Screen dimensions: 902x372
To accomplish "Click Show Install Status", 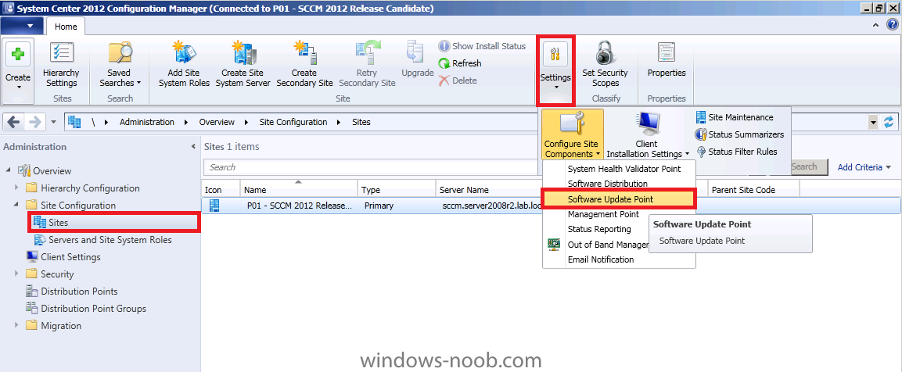I will (482, 46).
